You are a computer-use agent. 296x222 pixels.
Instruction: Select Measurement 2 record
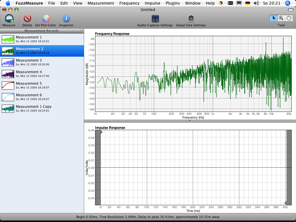point(42,51)
